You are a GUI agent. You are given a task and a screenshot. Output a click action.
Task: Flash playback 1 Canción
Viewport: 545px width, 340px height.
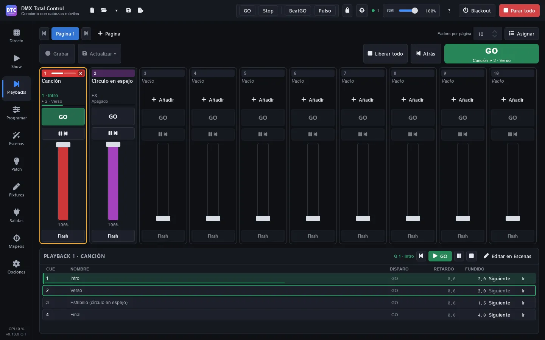pos(63,236)
